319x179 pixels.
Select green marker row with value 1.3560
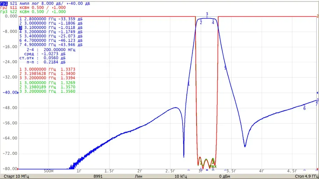coord(47,91)
